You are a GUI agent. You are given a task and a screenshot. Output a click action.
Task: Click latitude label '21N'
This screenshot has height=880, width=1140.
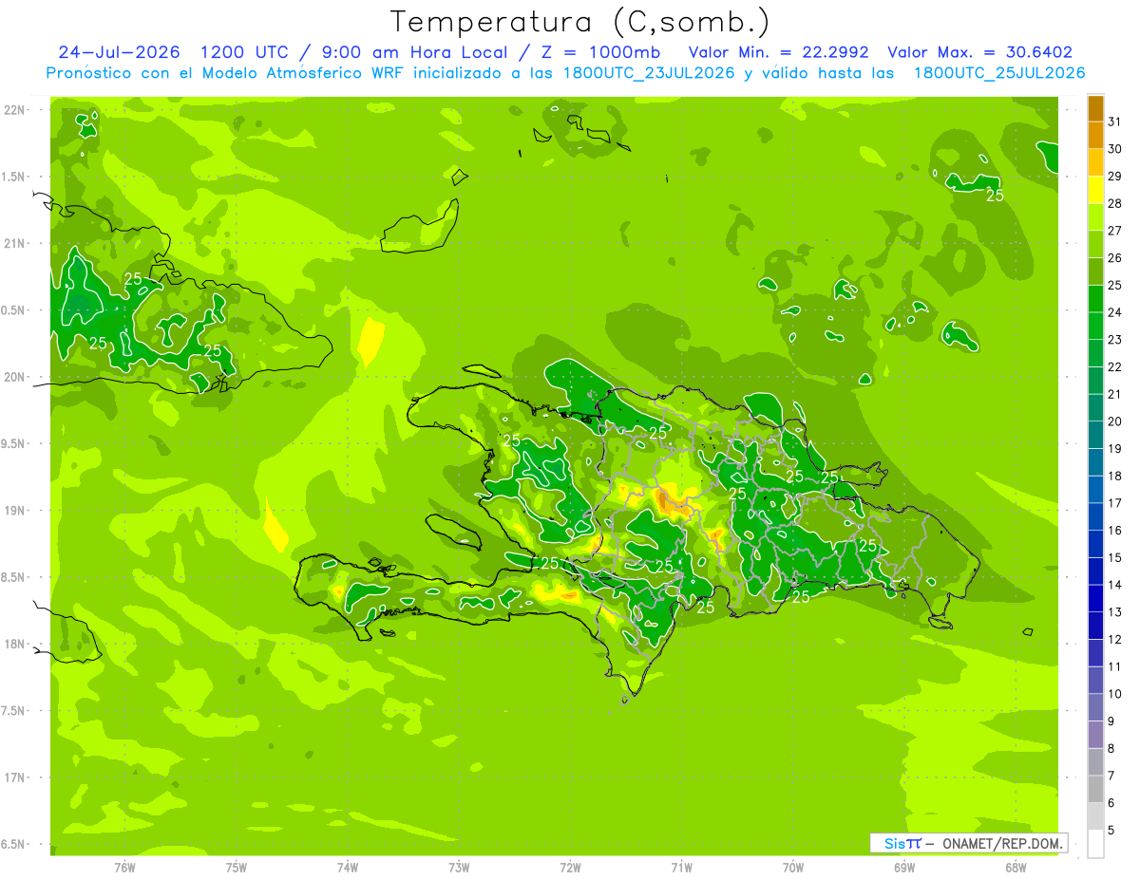(16, 244)
